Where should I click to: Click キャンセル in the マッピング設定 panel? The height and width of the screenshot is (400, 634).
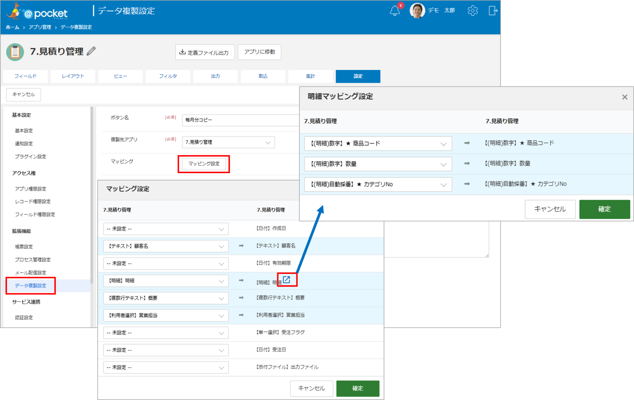311,388
